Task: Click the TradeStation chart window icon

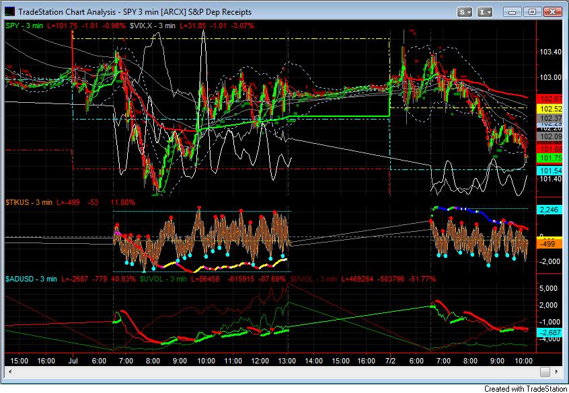Action: pos(10,11)
